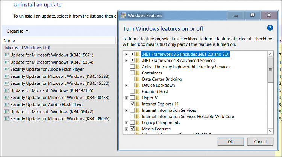Enable the Device Lockdown checkbox
The image size is (282, 157).
point(132,85)
